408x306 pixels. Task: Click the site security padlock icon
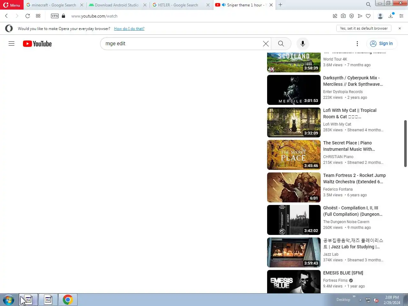[x=63, y=16]
